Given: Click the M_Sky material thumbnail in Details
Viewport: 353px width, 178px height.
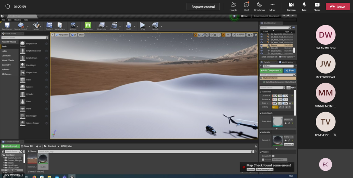Looking at the screenshot, I should click(278, 140).
